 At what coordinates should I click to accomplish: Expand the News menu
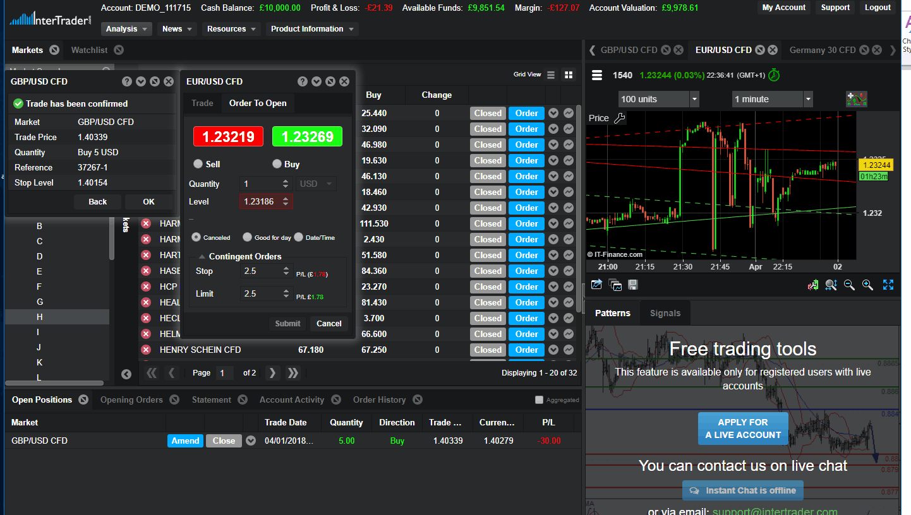[x=177, y=29]
